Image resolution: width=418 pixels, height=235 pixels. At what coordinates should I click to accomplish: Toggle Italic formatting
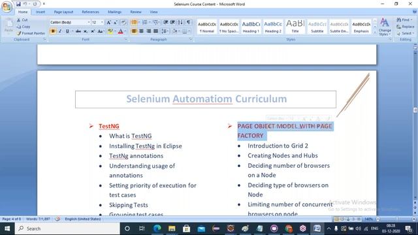(x=60, y=31)
